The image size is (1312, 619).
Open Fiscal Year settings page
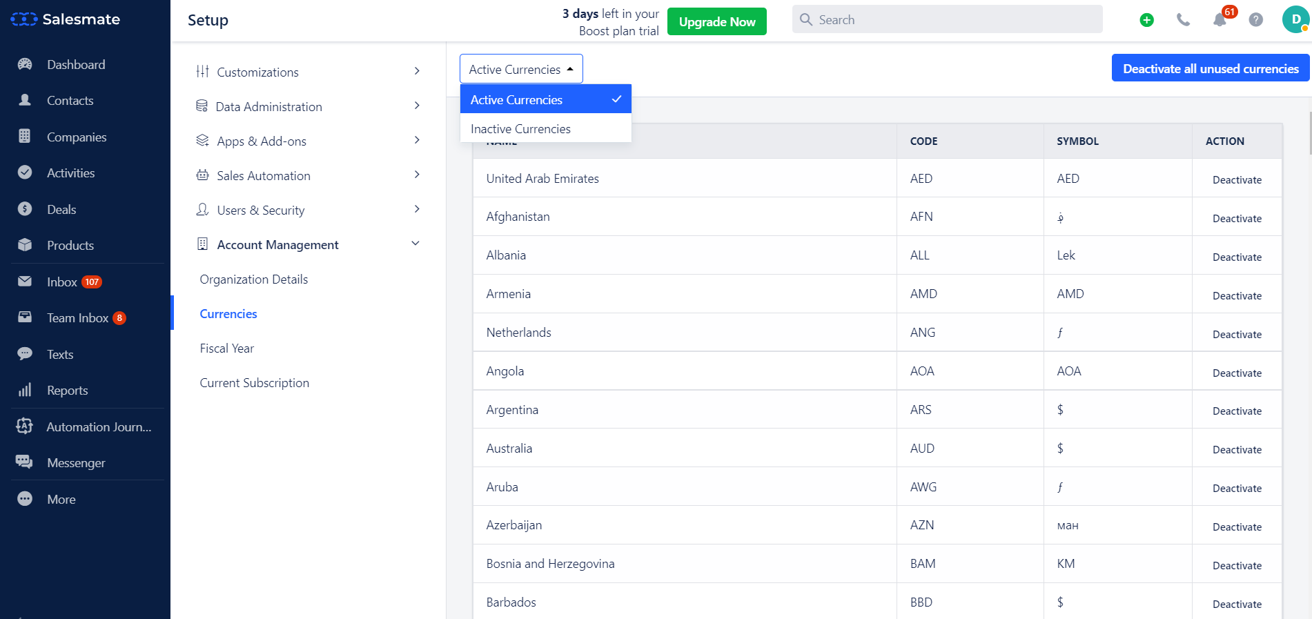[x=227, y=348]
